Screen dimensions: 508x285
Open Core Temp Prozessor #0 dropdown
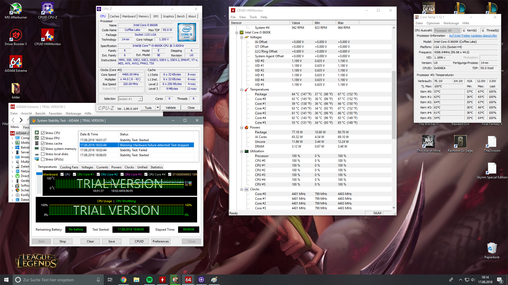[x=447, y=31]
